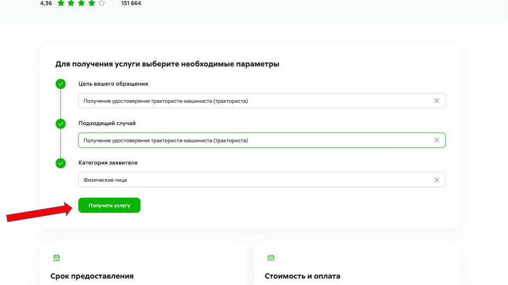Image resolution: width=508 pixels, height=285 pixels.
Task: Click the 'Срок предоставления' heading
Action: 92,276
